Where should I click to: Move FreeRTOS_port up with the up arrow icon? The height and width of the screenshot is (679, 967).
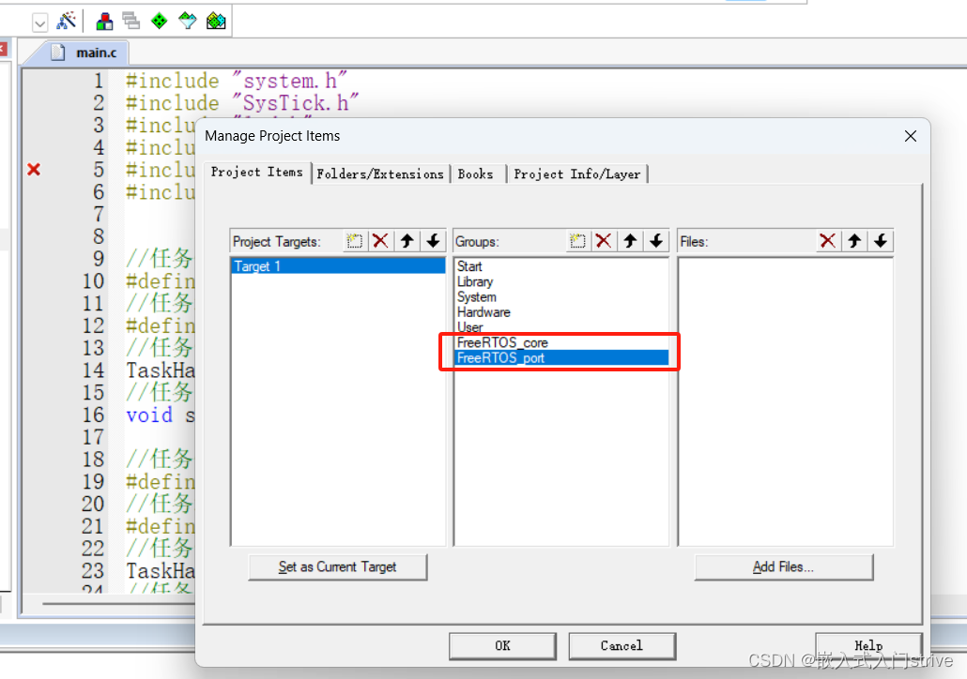click(629, 241)
